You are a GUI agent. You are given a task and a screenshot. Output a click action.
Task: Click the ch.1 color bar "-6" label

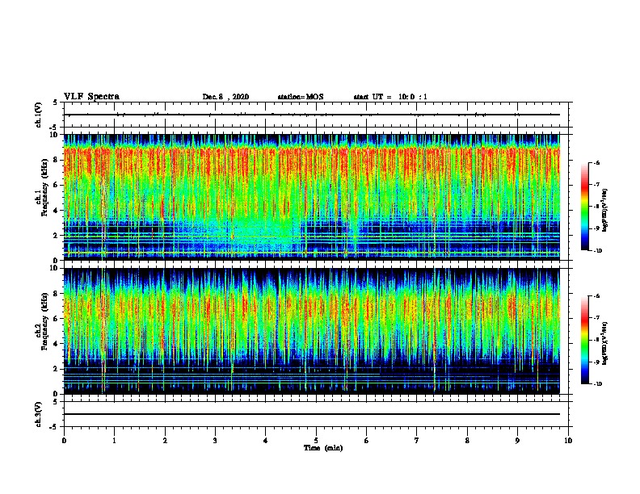tap(596, 163)
